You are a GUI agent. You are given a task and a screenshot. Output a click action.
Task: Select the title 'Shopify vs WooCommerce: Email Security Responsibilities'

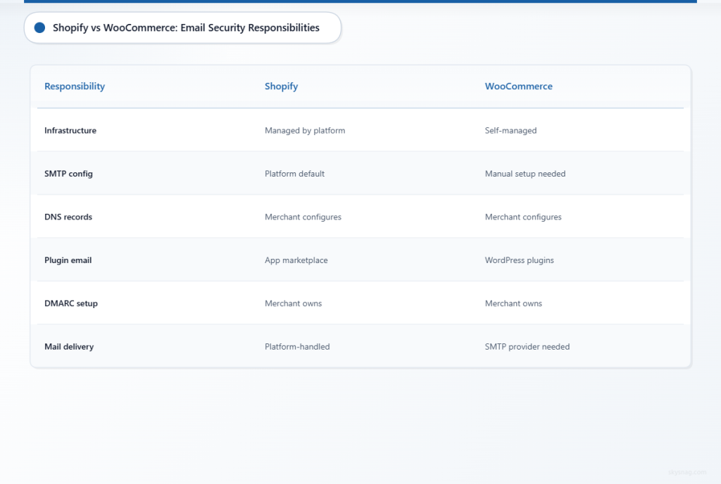186,27
